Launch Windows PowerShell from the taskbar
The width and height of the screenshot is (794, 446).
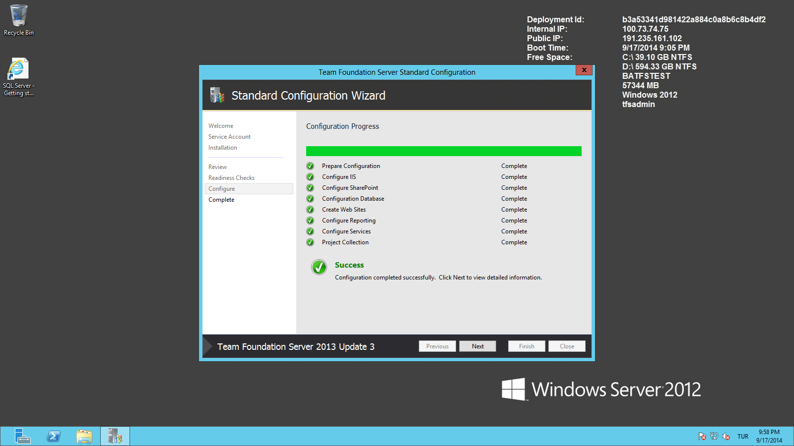tap(53, 436)
